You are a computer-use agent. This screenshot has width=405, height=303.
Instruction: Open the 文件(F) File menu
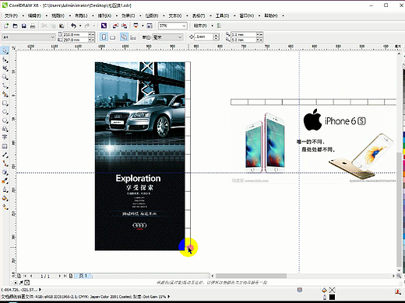11,16
